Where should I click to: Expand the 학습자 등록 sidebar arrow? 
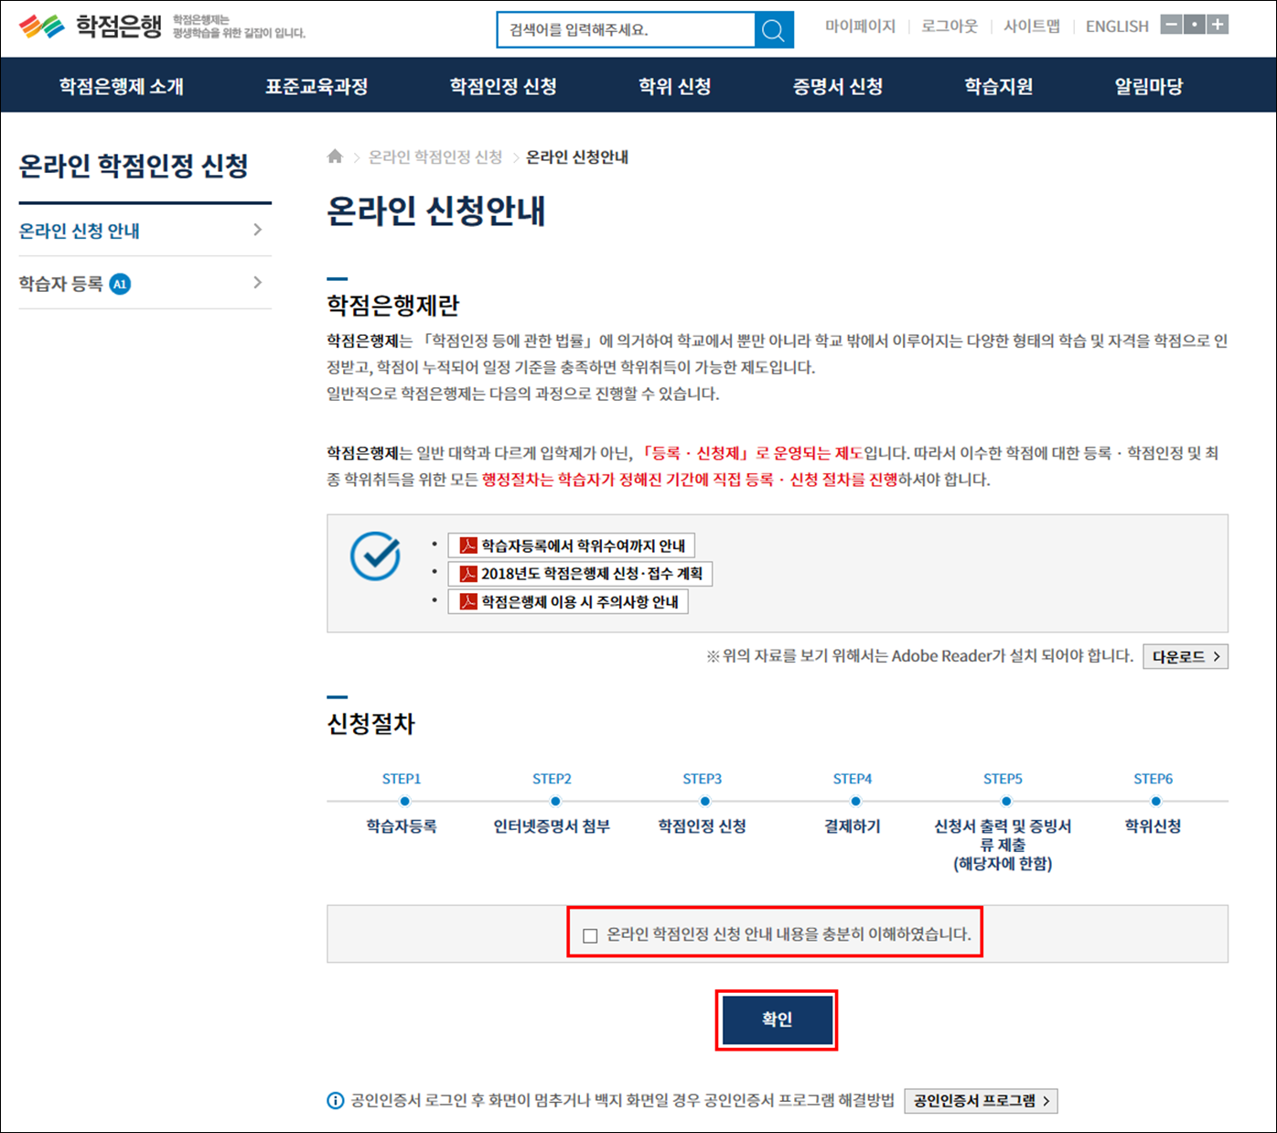click(x=257, y=283)
